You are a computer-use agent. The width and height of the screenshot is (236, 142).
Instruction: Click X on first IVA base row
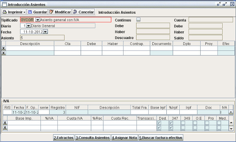[5, 123]
